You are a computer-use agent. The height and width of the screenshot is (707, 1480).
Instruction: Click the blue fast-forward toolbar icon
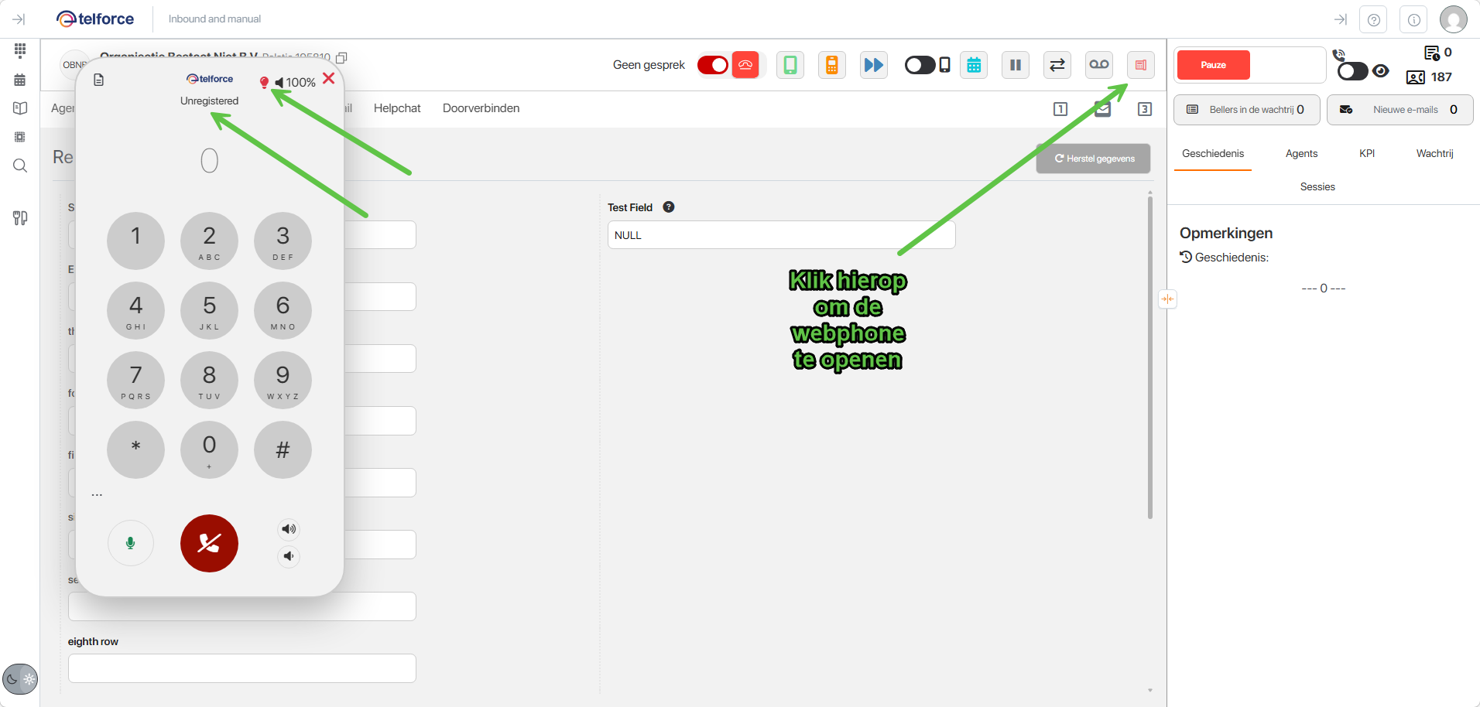point(873,65)
